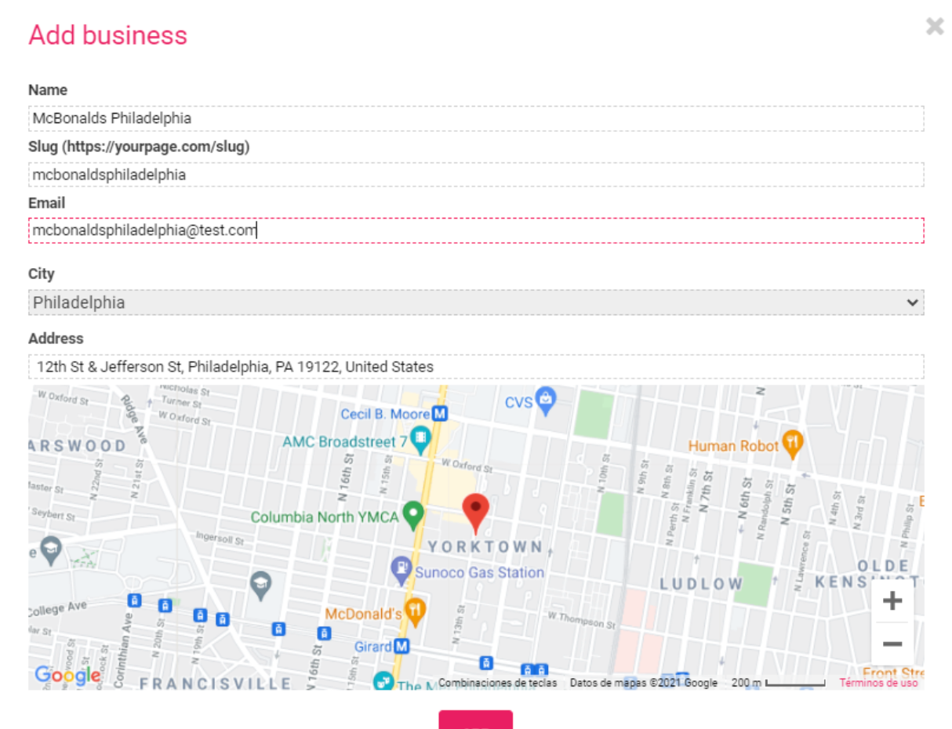Click the YORKTOWN neighborhood label
The height and width of the screenshot is (729, 952).
click(x=485, y=546)
